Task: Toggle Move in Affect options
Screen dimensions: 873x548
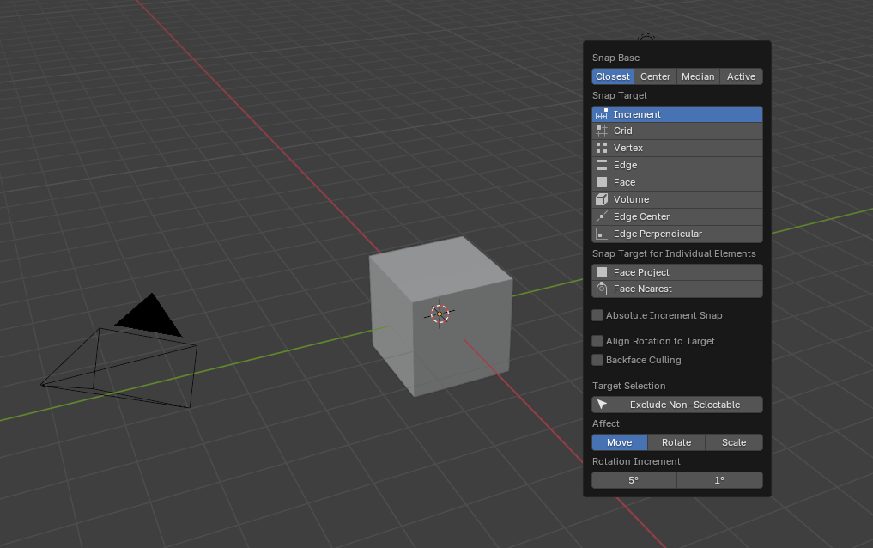Action: 619,442
